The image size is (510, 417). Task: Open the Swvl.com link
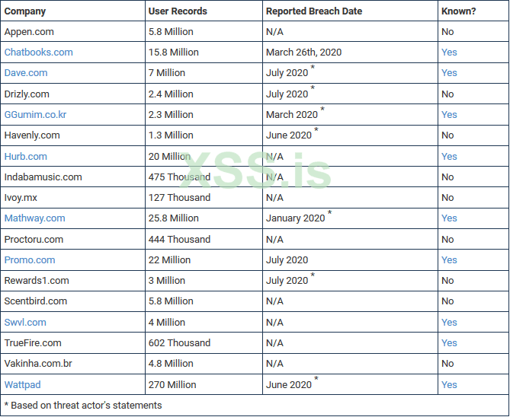[25, 323]
